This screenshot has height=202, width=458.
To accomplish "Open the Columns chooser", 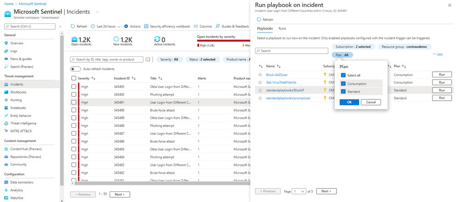I will click(x=203, y=27).
